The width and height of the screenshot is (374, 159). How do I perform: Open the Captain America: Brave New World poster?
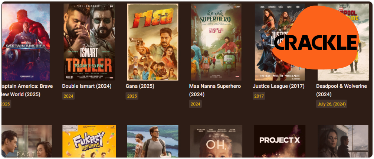coord(26,42)
